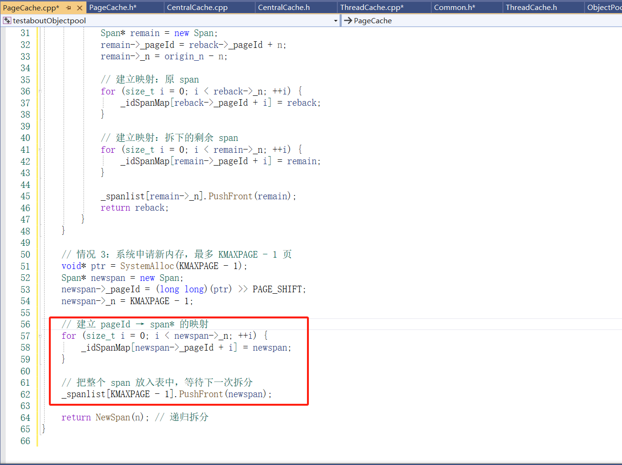Collapse the for loop at line 41
Image resolution: width=622 pixels, height=465 pixels.
click(x=40, y=149)
